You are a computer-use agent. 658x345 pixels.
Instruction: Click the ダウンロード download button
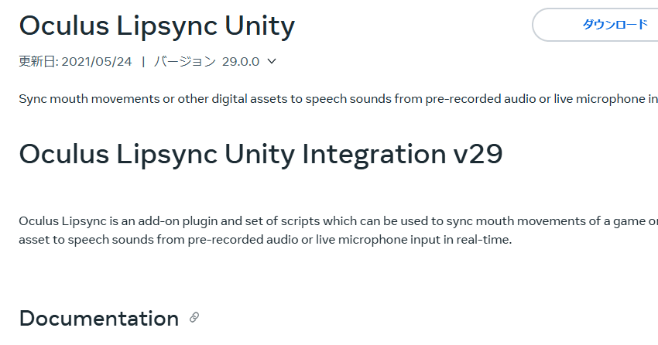595,25
